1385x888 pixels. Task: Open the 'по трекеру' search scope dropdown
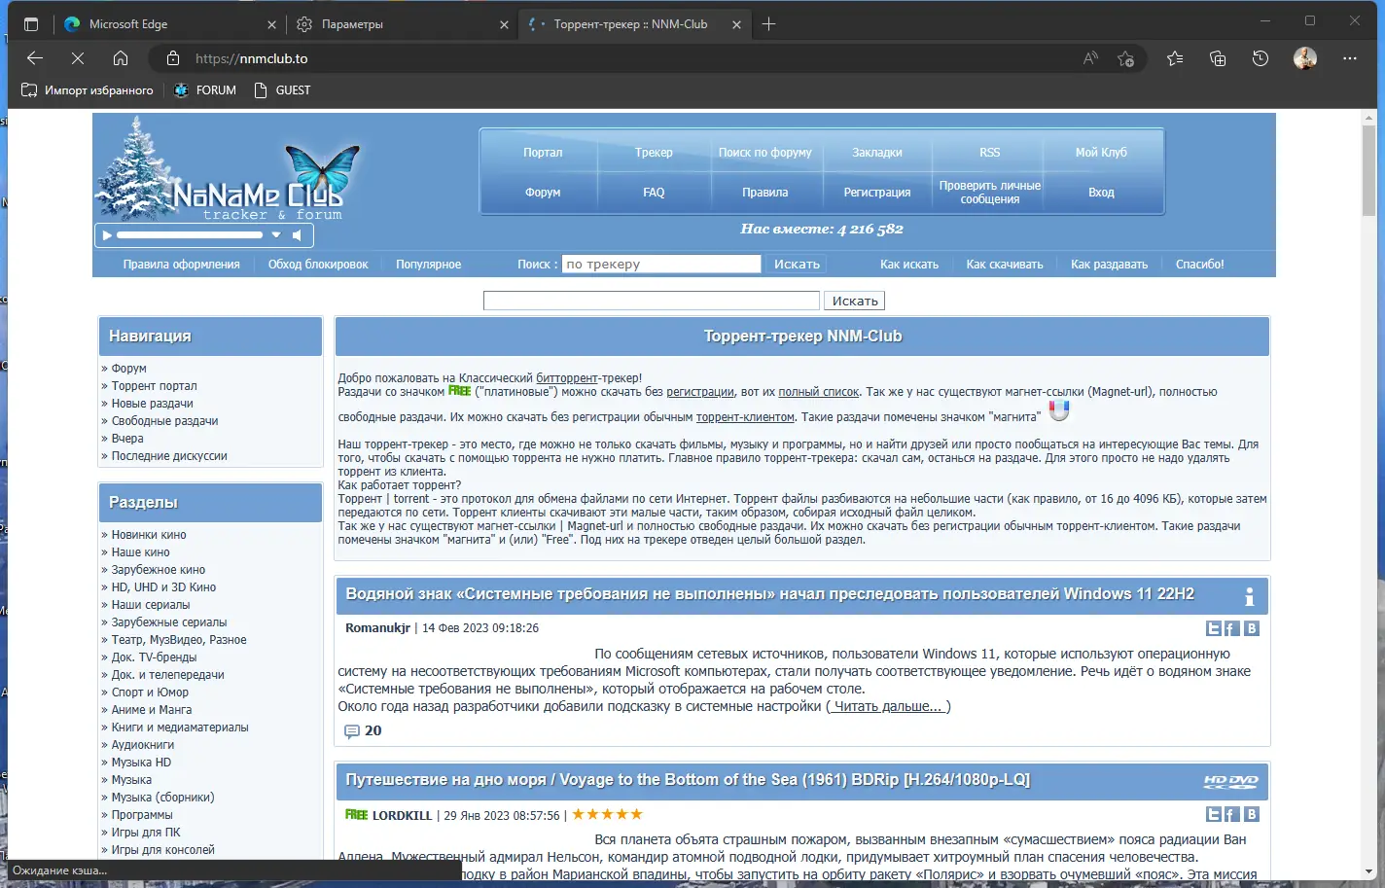tap(661, 264)
